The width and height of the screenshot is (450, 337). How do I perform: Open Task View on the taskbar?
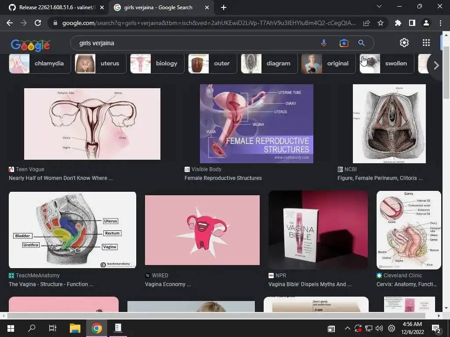53,328
